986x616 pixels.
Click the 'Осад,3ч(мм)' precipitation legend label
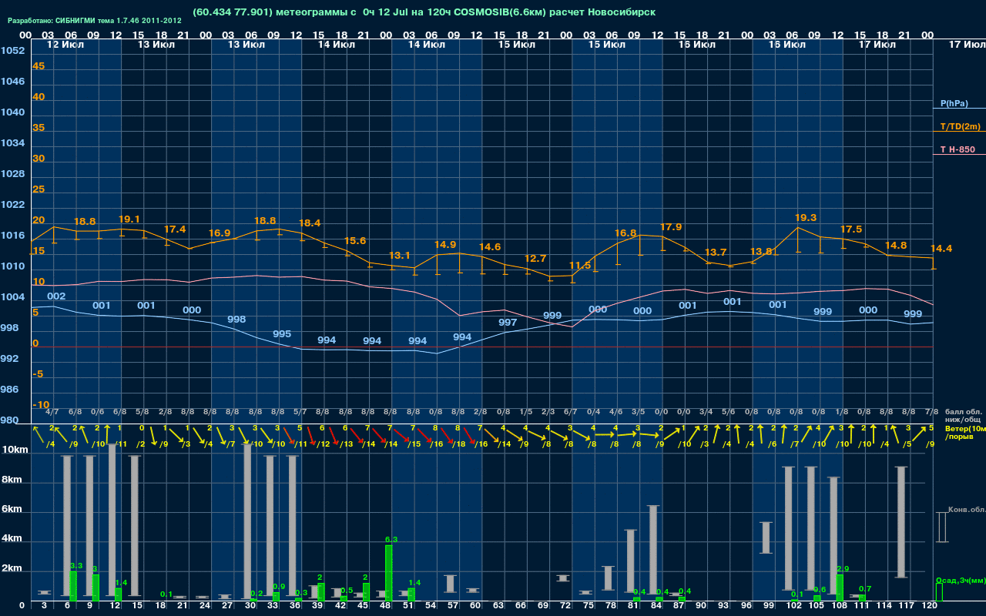click(960, 580)
